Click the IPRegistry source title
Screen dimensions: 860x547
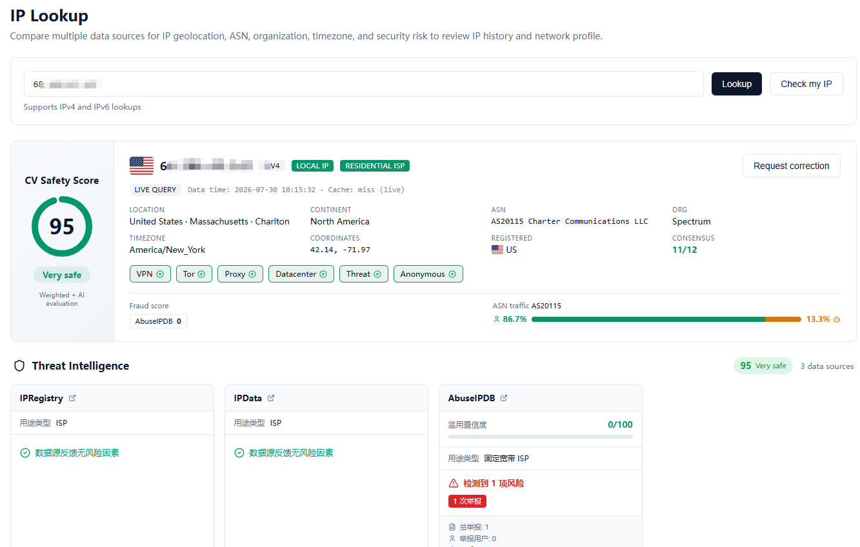(x=41, y=398)
